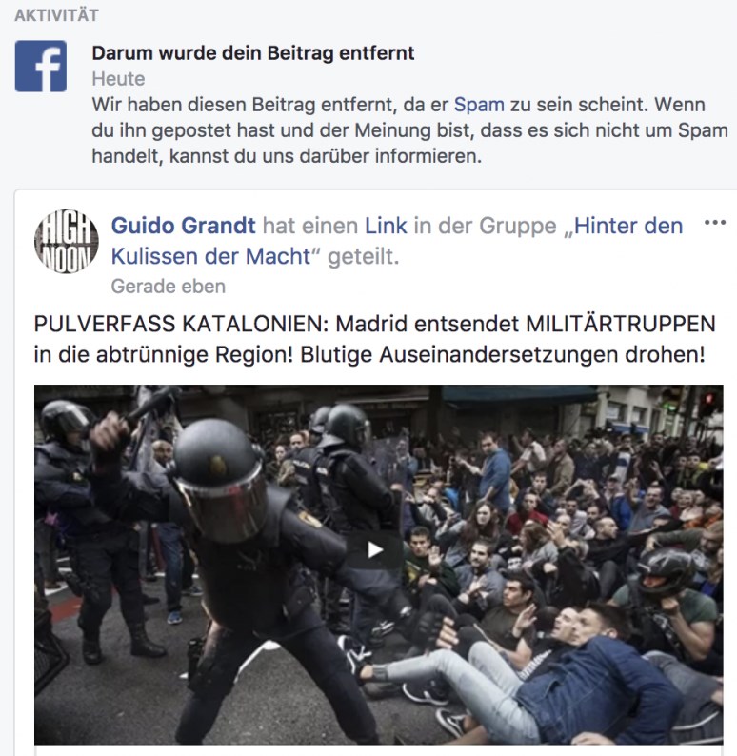
Task: Click the blue Facebook logo icon
Action: coord(41,66)
